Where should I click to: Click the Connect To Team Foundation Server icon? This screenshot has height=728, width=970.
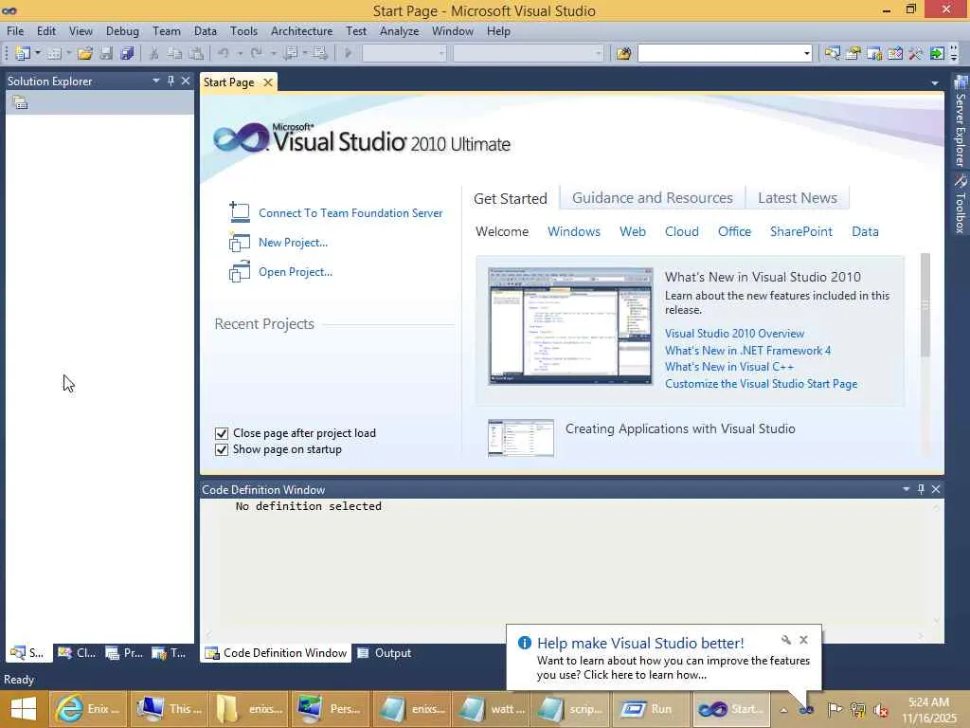tap(240, 212)
